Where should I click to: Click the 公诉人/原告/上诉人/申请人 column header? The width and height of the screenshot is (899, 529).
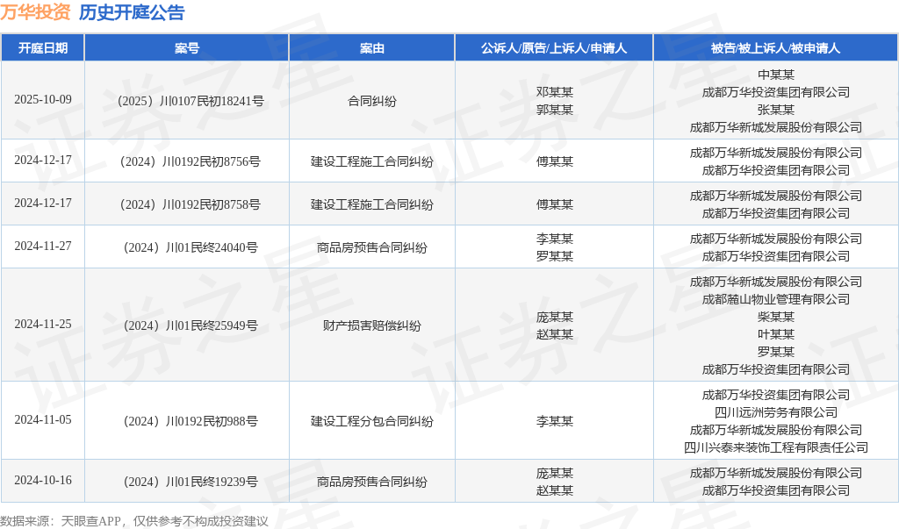pos(554,48)
